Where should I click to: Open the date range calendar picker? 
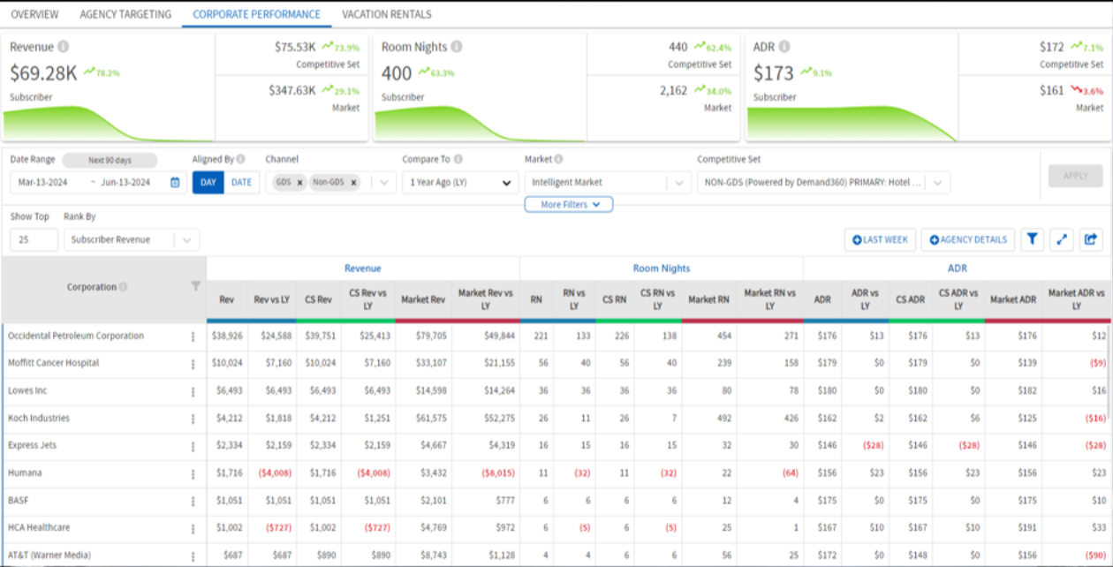(x=175, y=183)
